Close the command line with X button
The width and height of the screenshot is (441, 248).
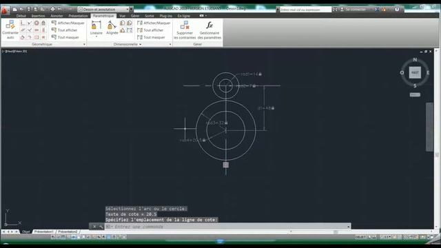94,227
